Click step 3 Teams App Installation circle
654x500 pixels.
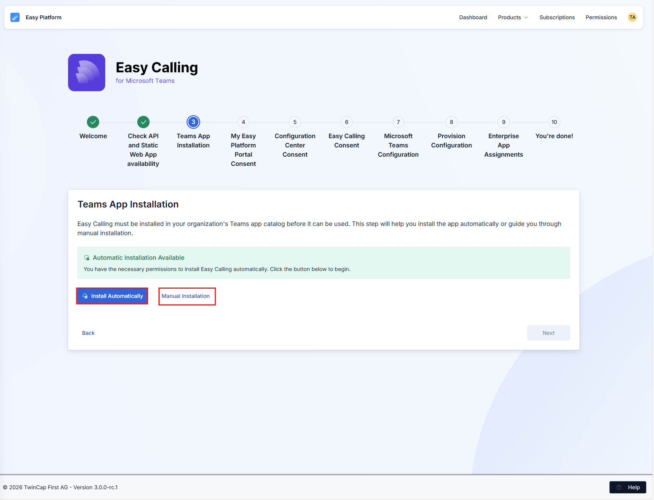[193, 122]
